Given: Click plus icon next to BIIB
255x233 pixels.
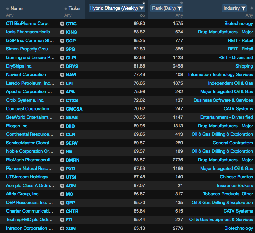Looking at the screenshot, I should 62,126.
